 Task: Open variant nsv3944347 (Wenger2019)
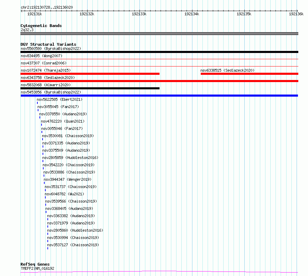click(67, 179)
